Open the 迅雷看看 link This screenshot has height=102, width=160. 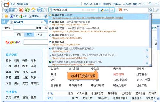[141, 74]
